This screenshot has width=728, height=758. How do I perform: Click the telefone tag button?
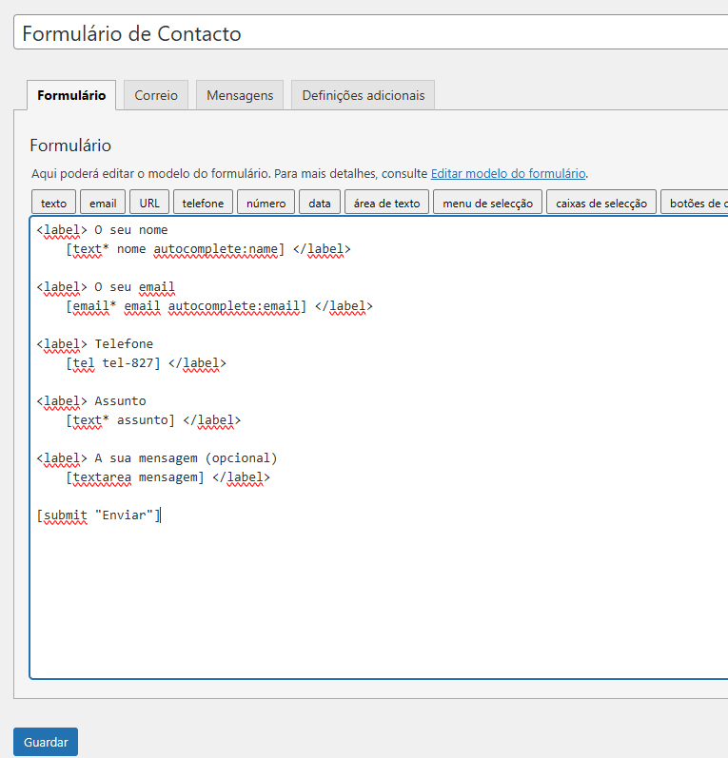pos(203,203)
